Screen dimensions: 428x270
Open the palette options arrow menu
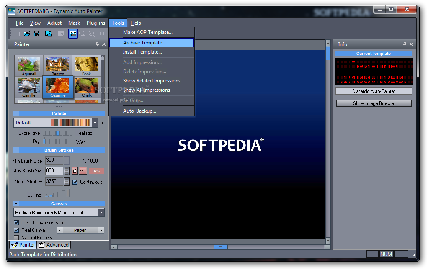pyautogui.click(x=102, y=123)
